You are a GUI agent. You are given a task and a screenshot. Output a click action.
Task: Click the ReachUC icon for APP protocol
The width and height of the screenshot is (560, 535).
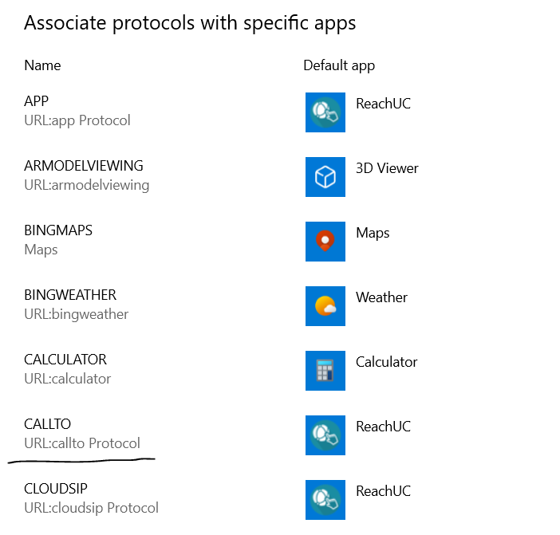325,112
